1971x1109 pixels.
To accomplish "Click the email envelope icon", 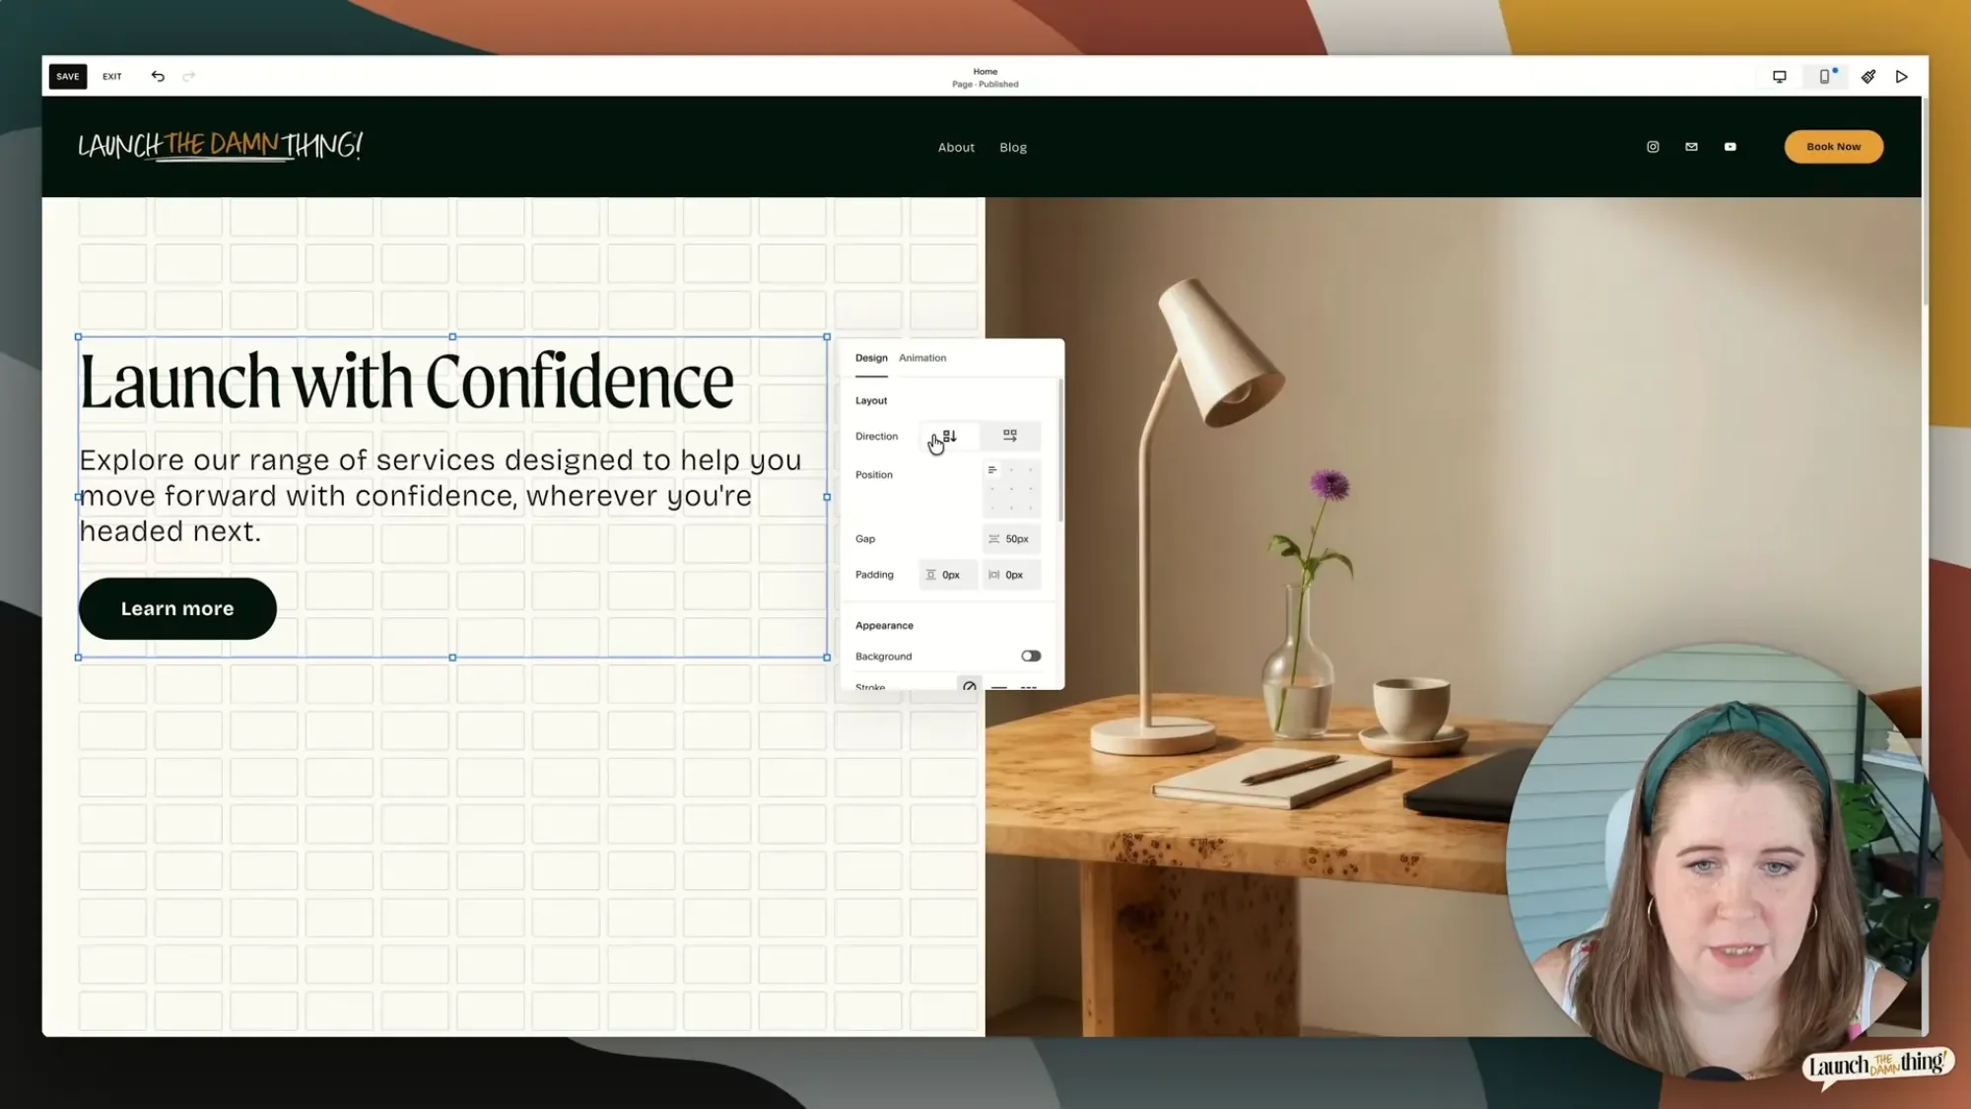I will pyautogui.click(x=1691, y=147).
